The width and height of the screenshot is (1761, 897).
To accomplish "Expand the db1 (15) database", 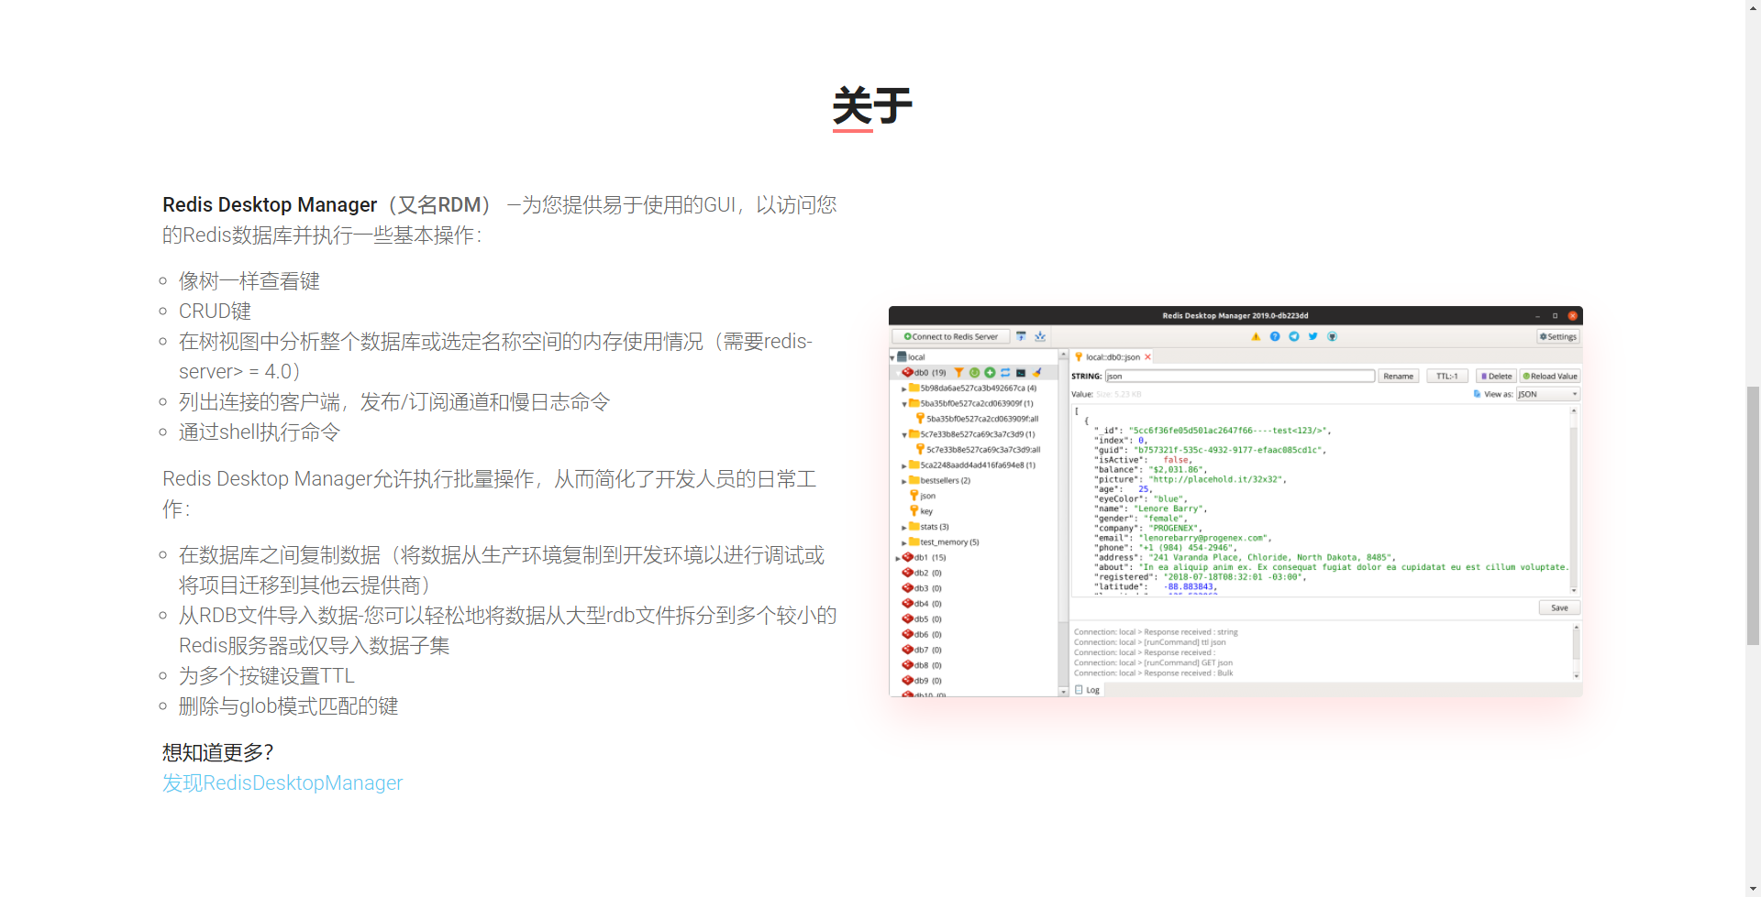I will 897,558.
